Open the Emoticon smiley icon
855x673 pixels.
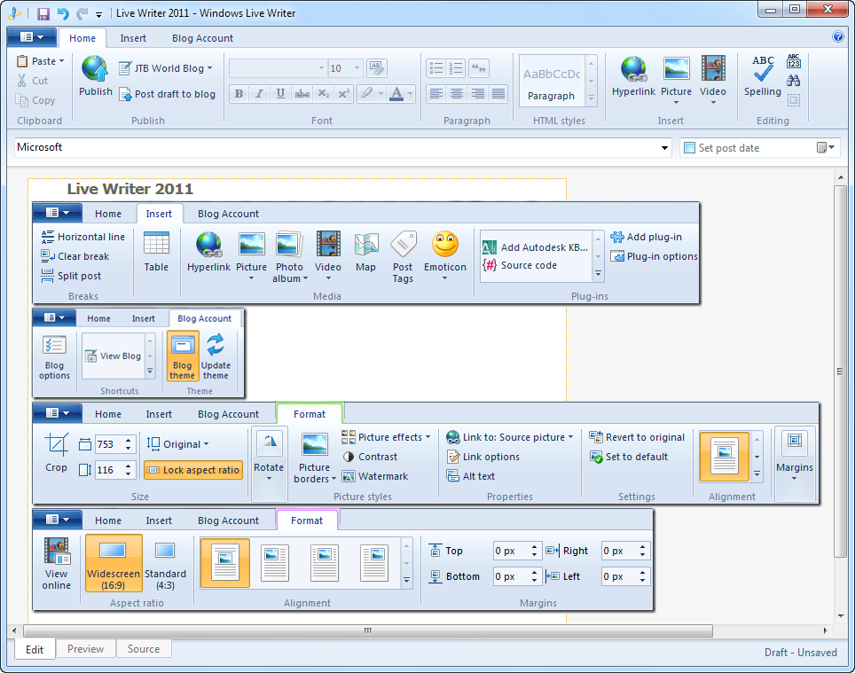point(444,246)
